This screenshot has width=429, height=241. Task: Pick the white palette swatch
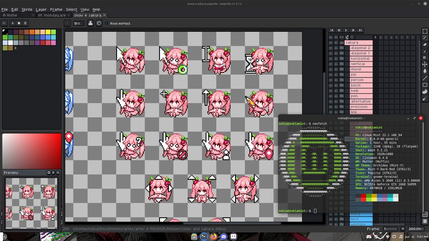point(10,42)
